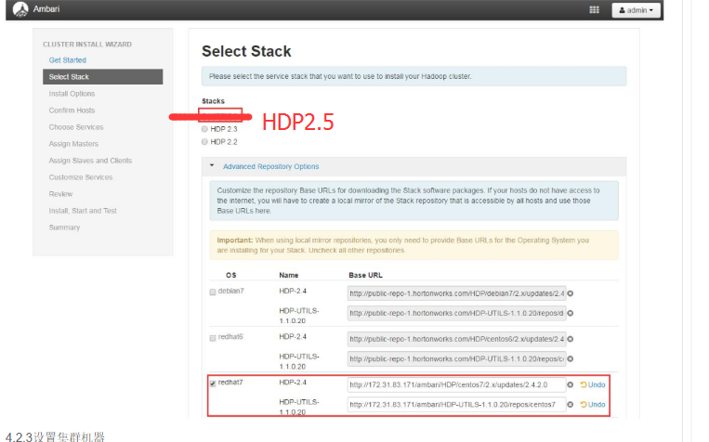Viewport: 709px width, 442px height.
Task: Select the HDP 2.3 stack radio button
Action: click(205, 129)
